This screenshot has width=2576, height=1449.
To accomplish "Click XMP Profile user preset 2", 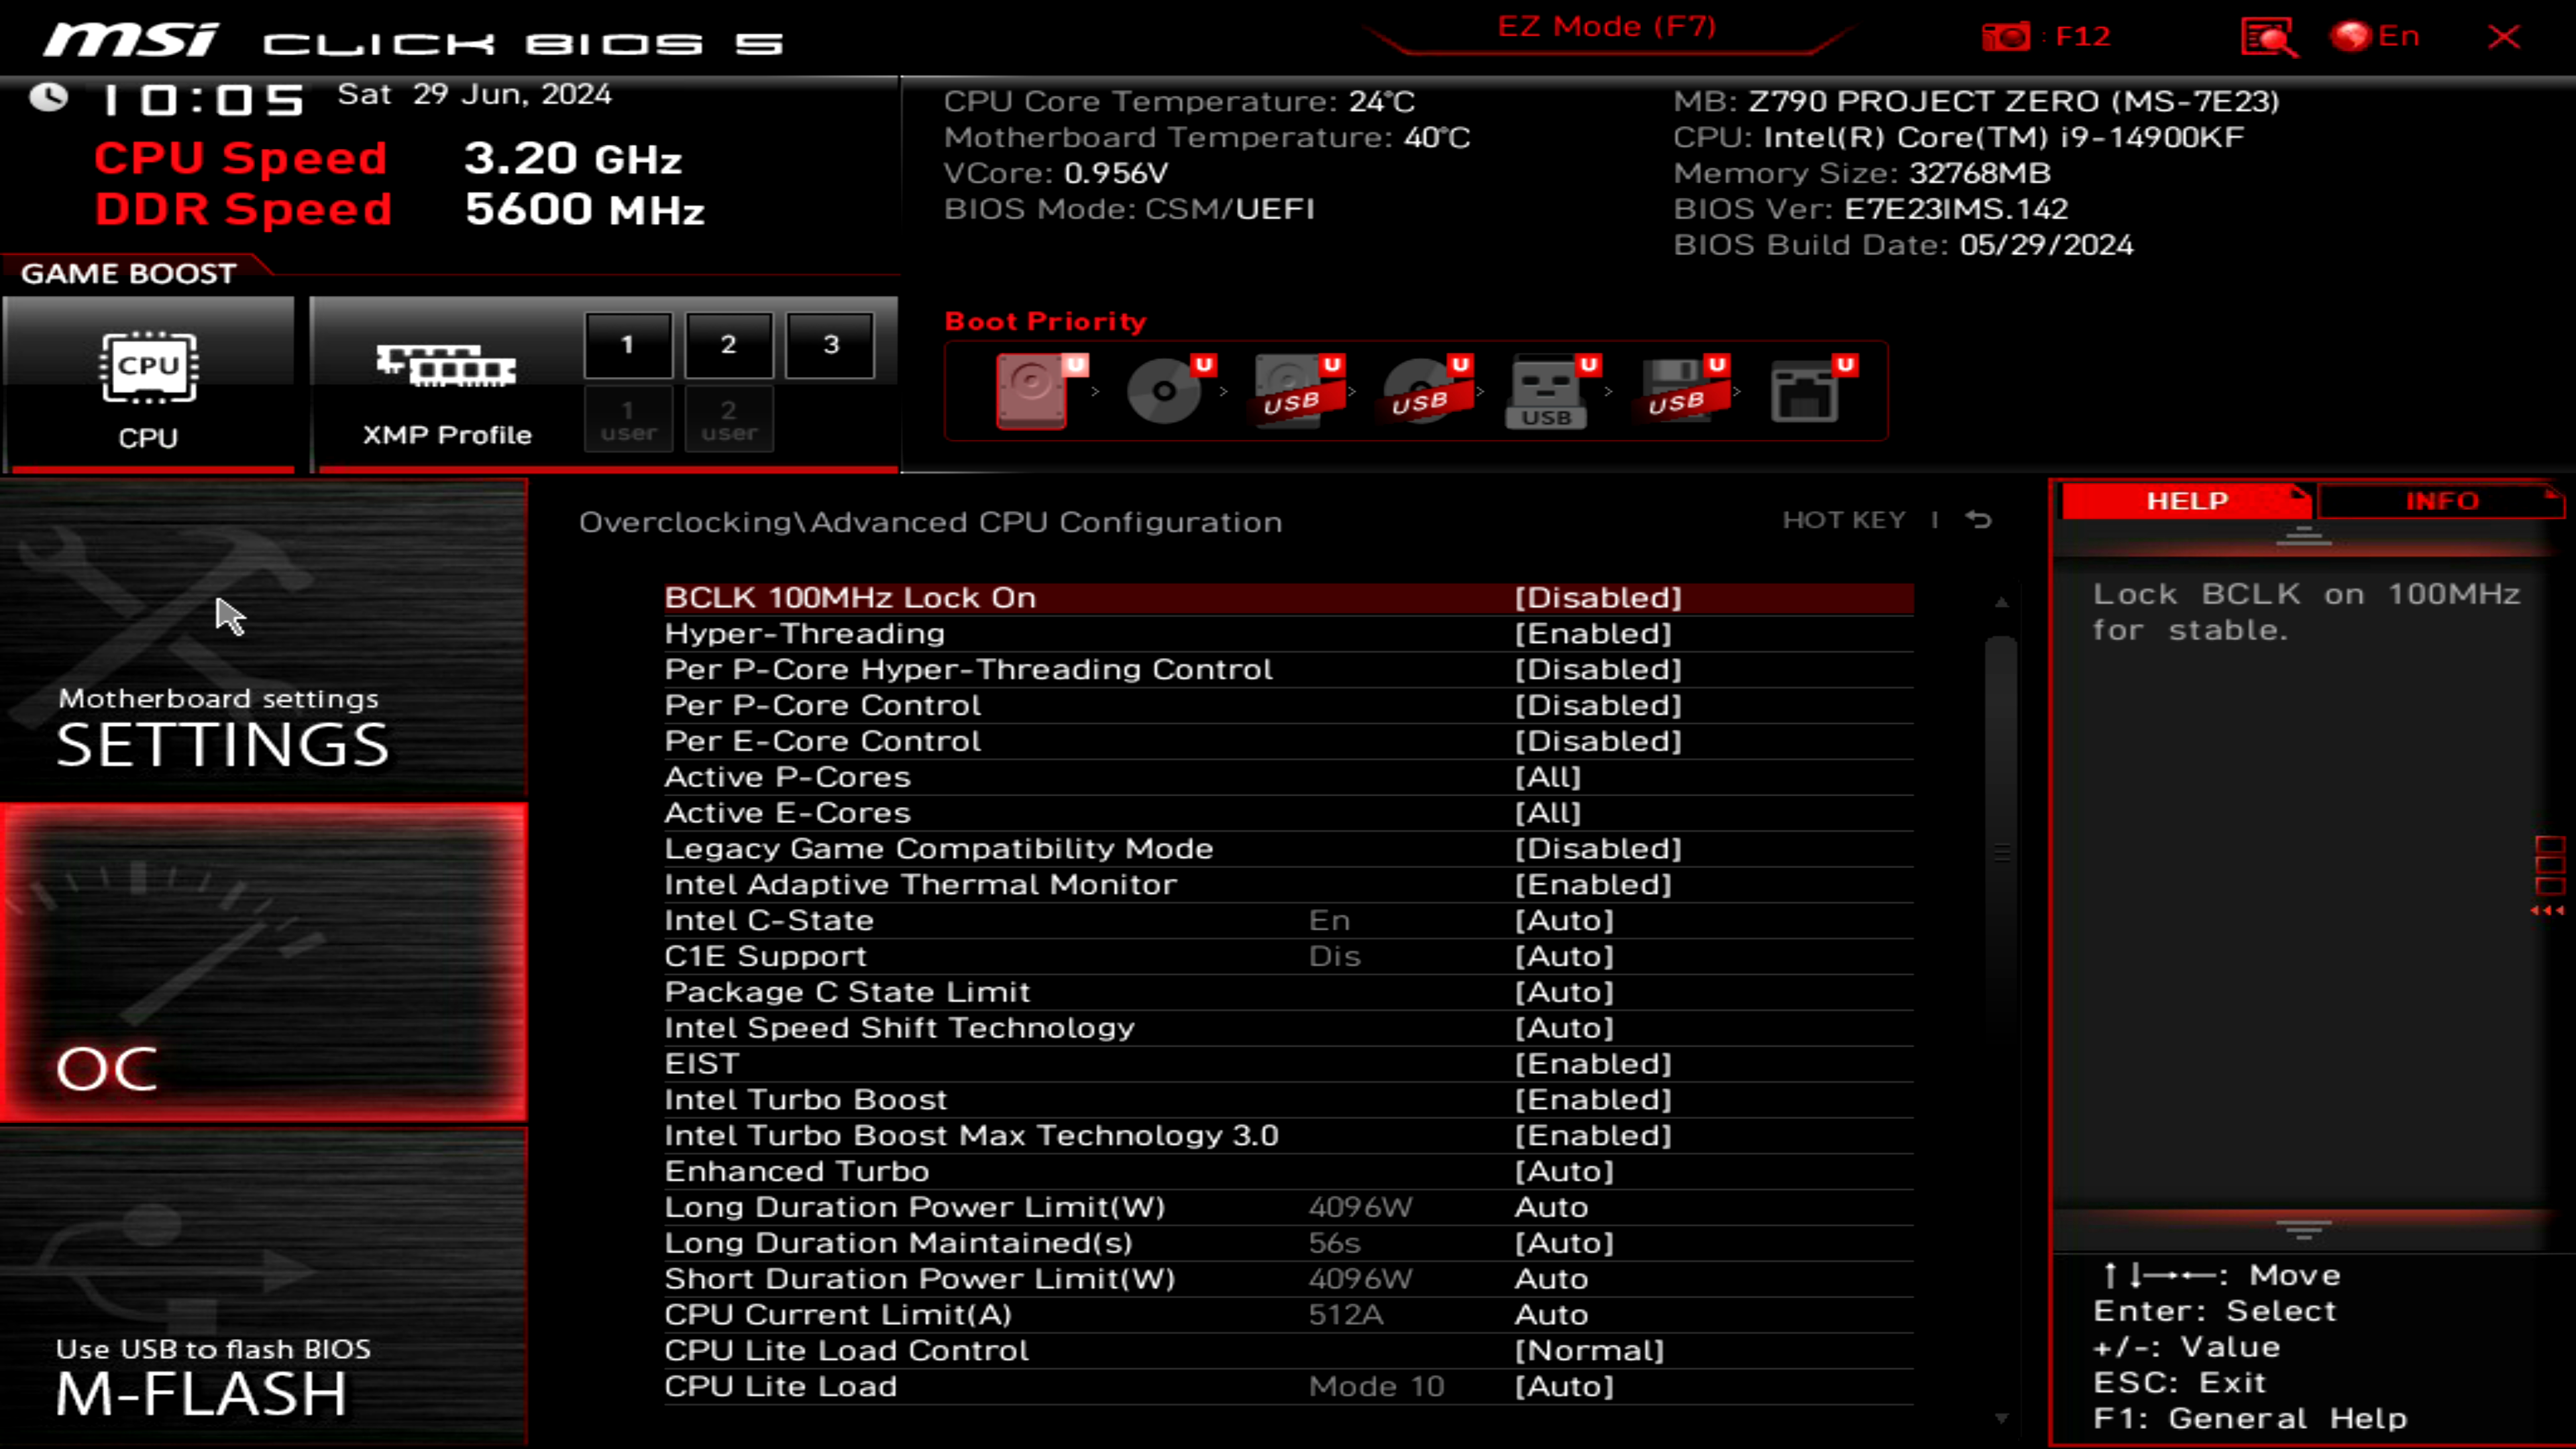I will (727, 421).
